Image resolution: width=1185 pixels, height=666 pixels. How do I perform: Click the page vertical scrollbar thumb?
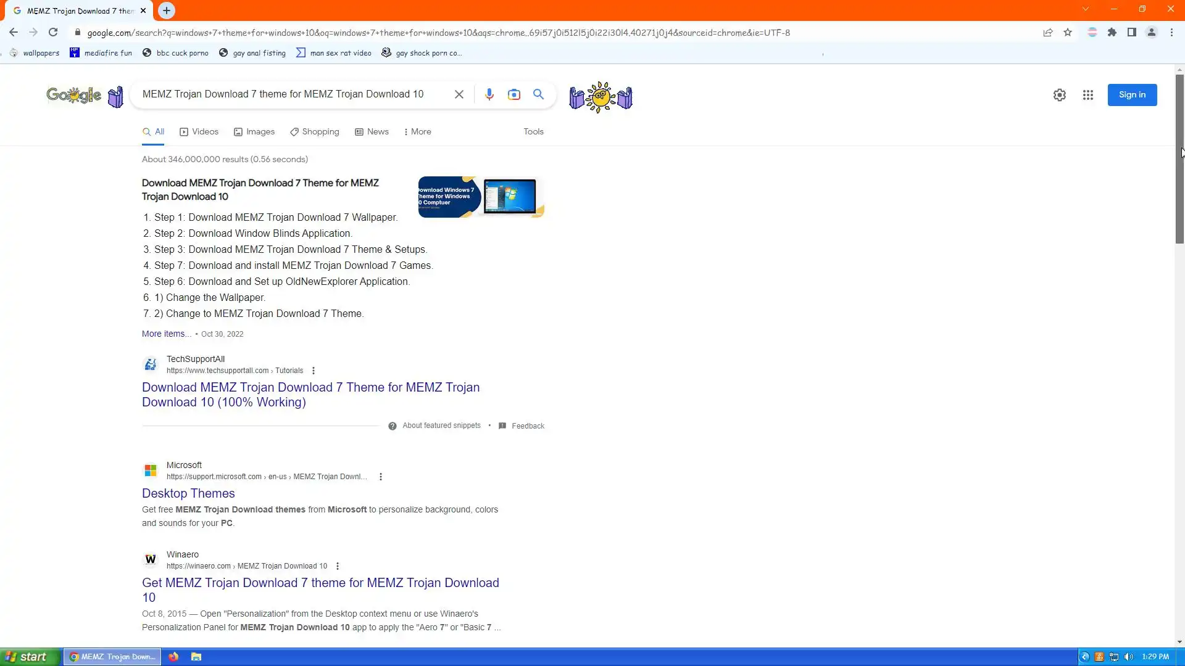[1179, 160]
